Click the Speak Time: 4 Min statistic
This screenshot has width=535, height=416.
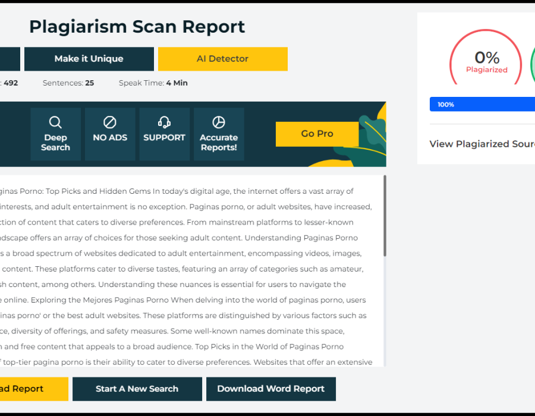point(153,83)
